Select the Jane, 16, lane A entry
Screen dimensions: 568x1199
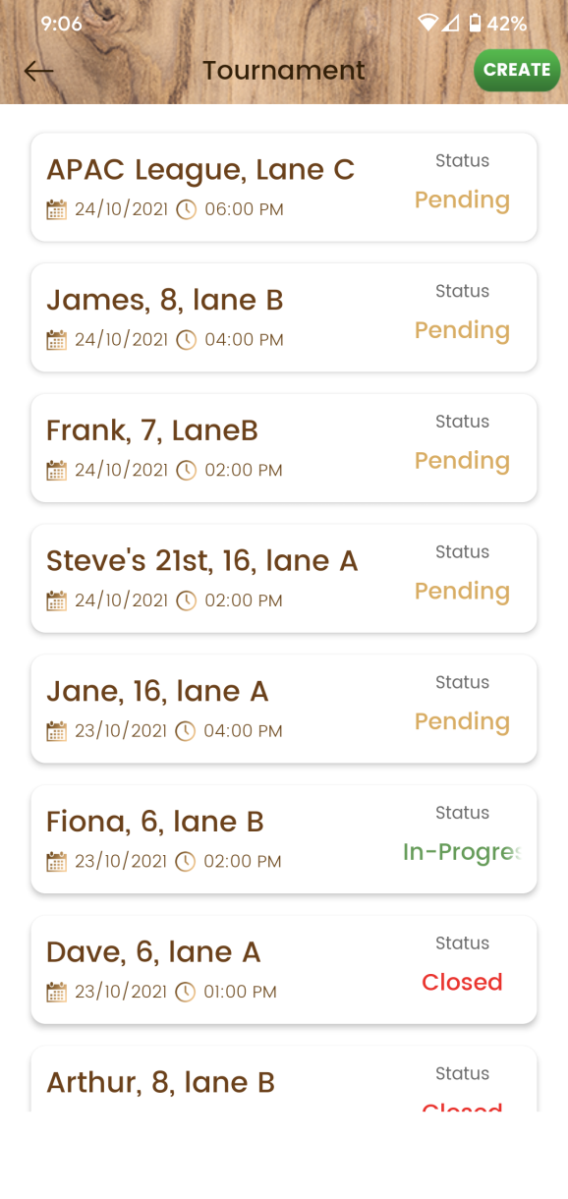point(284,709)
